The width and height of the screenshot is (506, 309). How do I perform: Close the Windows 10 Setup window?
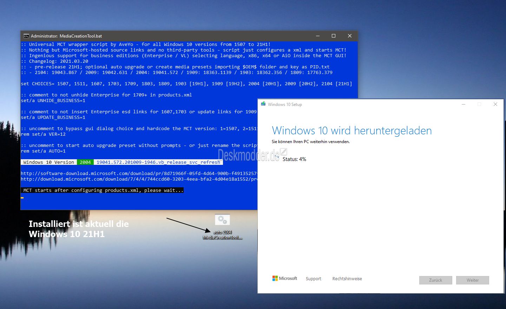[495, 104]
